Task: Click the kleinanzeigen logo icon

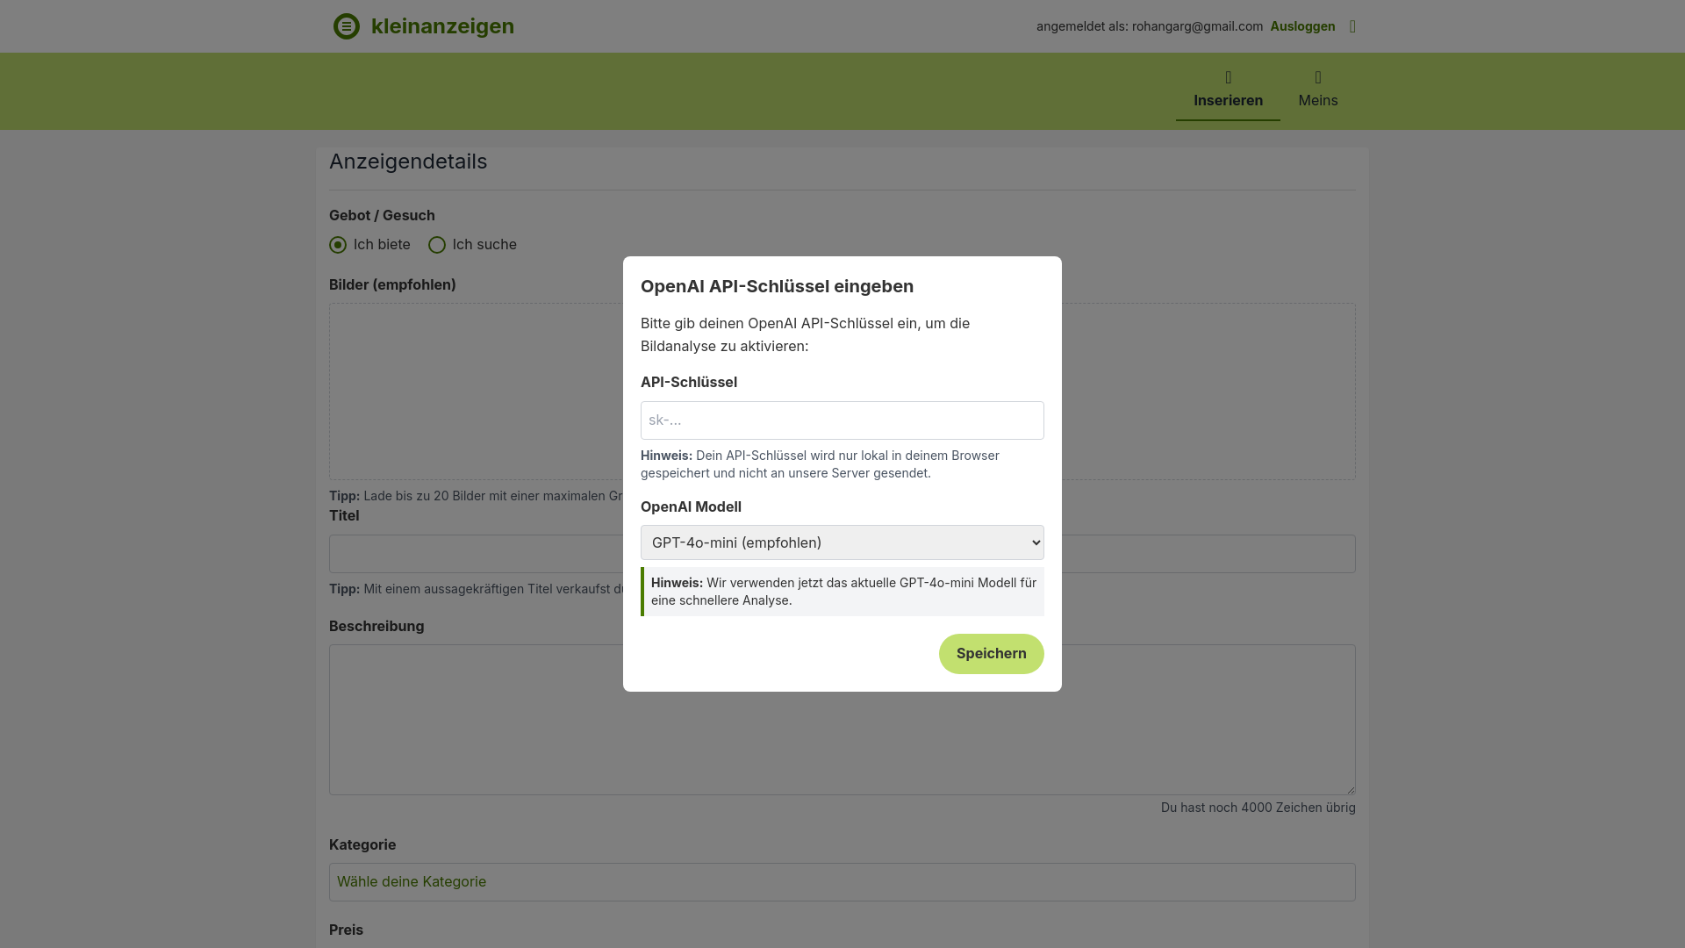Action: coord(347,26)
